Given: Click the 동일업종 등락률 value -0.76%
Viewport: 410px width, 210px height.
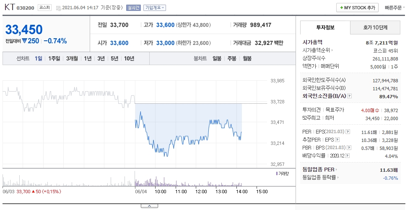Looking at the screenshot, I should (x=390, y=178).
